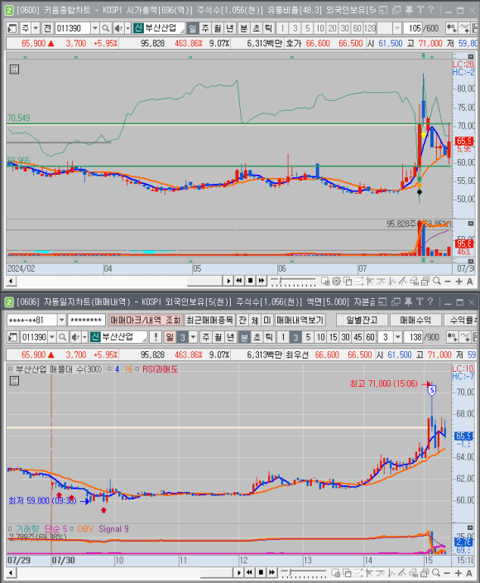Image resolution: width=480 pixels, height=583 pixels.
Task: Click the '전' button in top chart toolbar
Action: 47,28
